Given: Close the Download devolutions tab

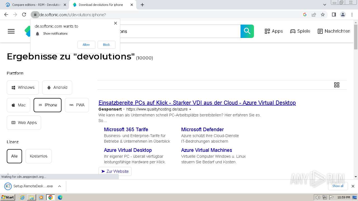Looking at the screenshot, I should [132, 5].
